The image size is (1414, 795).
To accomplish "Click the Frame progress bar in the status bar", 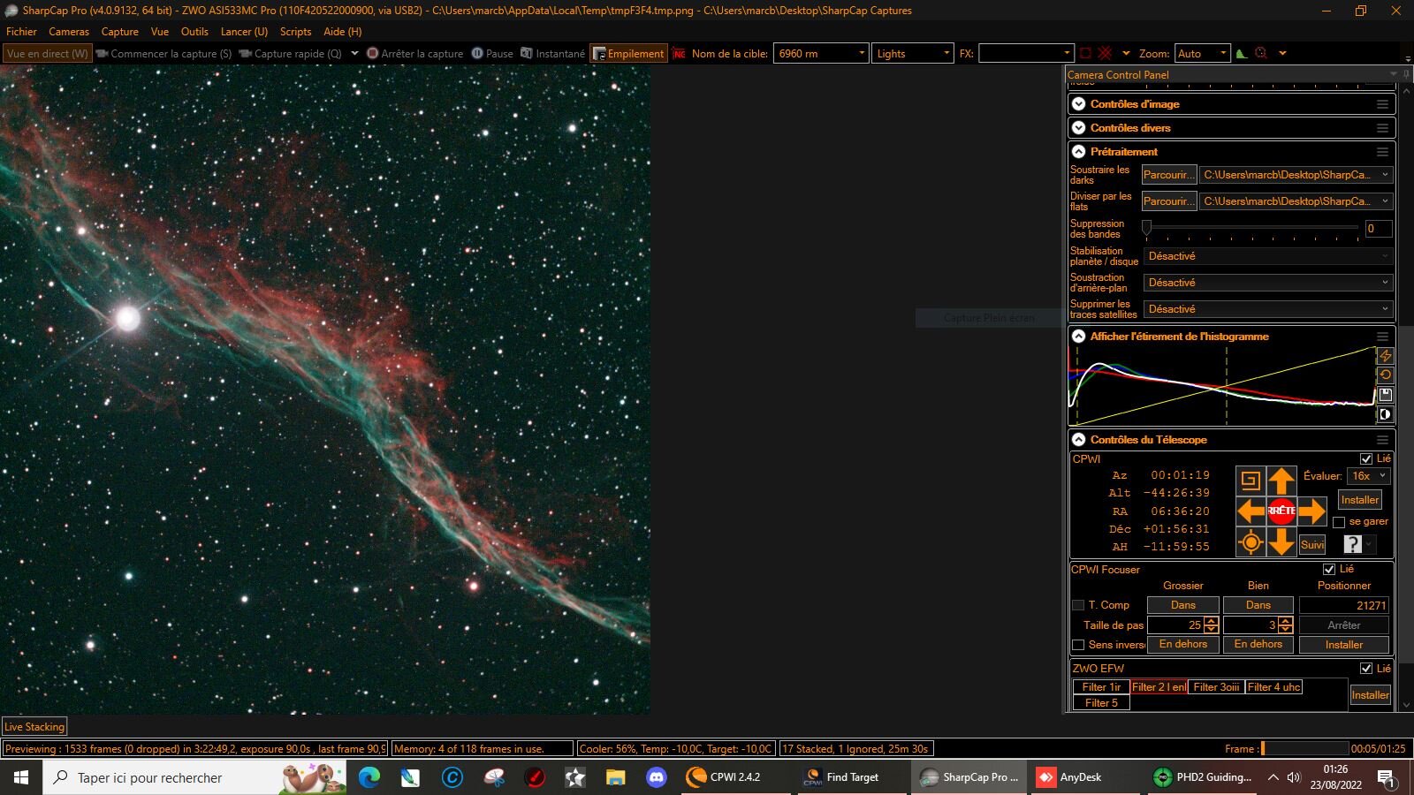I will (1304, 749).
